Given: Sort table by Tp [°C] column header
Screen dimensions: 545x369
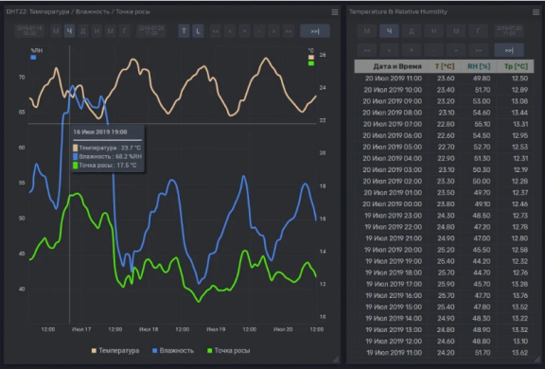Looking at the screenshot, I should click(x=517, y=66).
